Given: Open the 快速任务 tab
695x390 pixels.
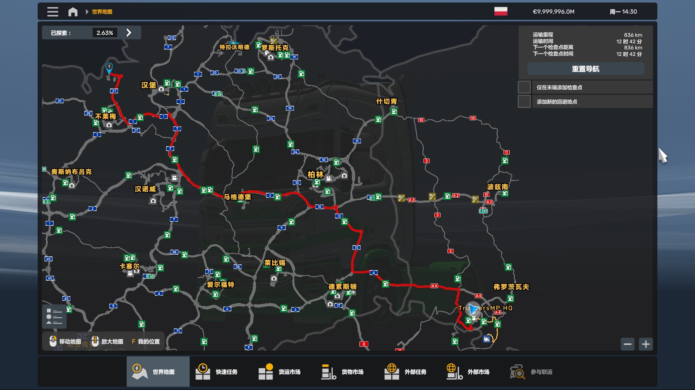Looking at the screenshot, I should 221,372.
